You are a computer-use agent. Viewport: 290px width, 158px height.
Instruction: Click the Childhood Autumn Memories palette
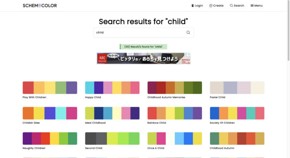click(x=175, y=88)
